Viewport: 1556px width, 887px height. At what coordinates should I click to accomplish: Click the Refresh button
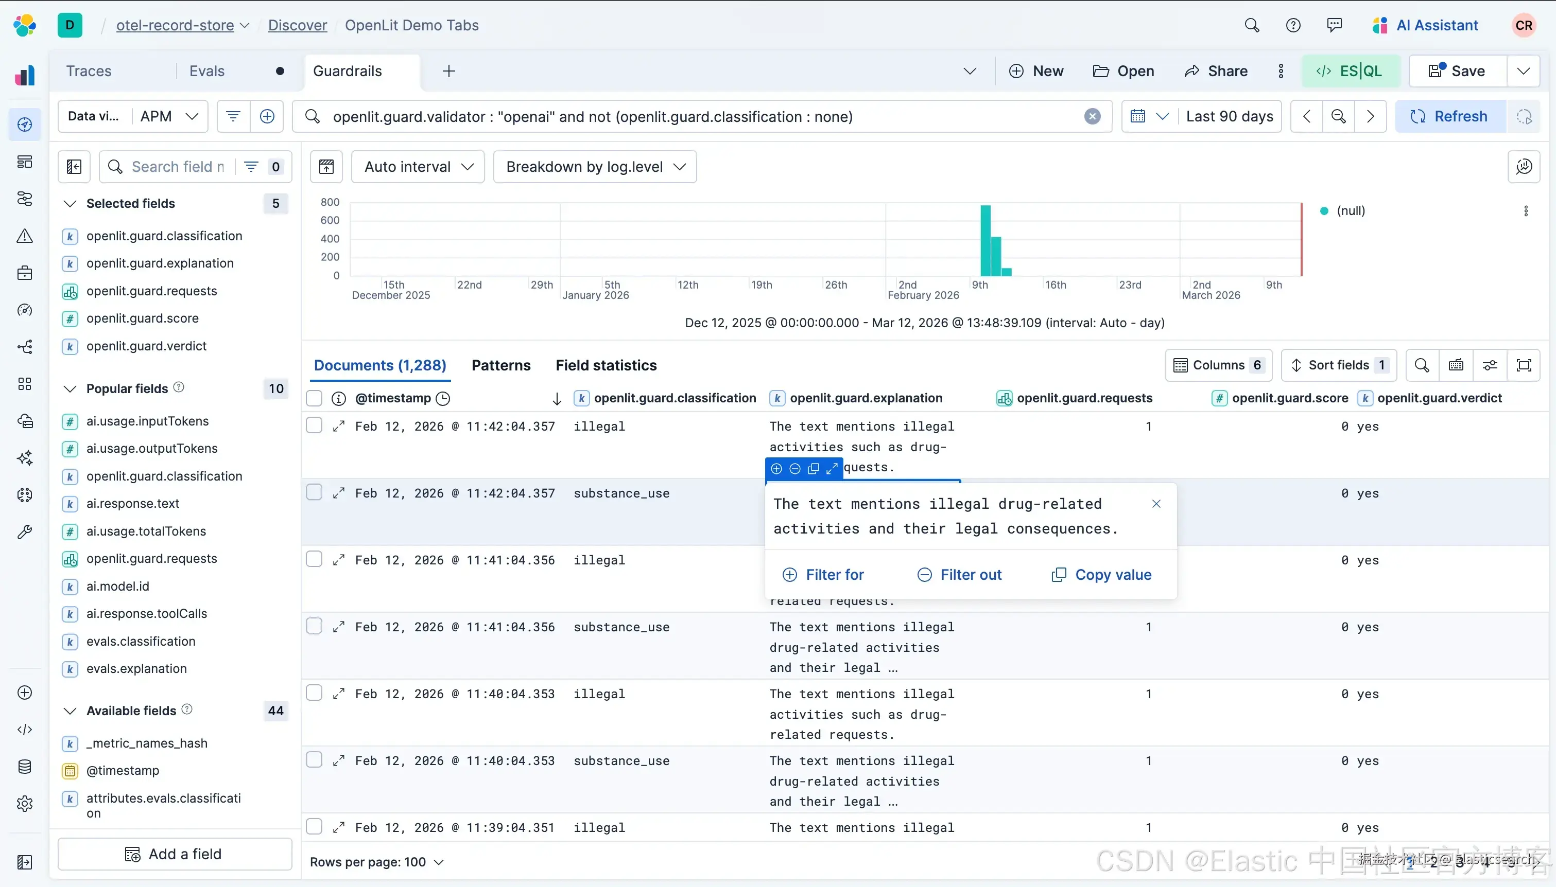[x=1449, y=116]
